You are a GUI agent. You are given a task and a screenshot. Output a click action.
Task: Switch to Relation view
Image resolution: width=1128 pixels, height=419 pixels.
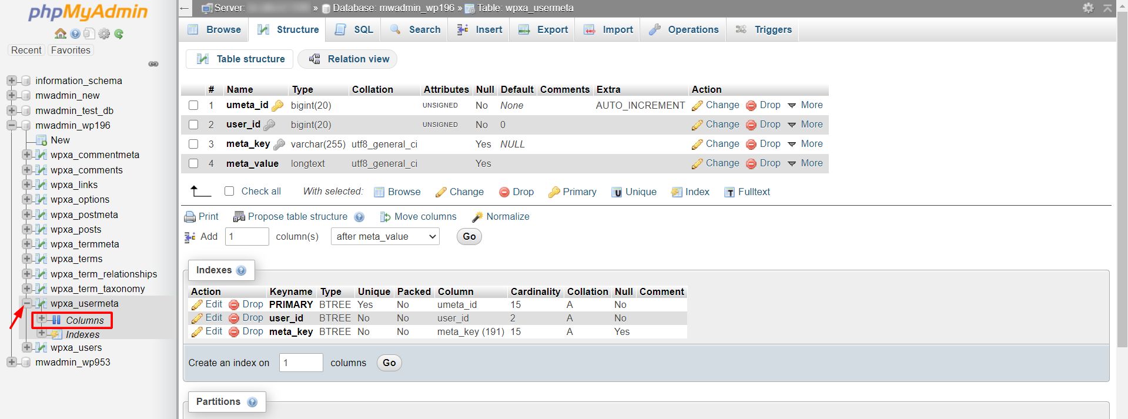[x=348, y=59]
